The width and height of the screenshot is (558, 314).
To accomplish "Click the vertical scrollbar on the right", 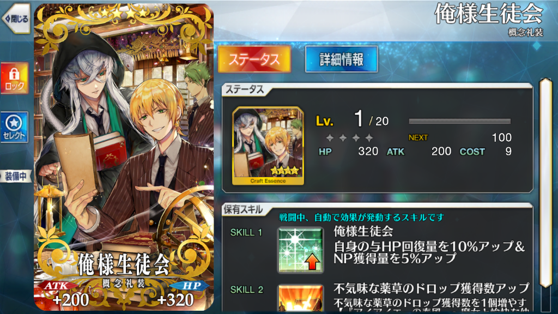I will (545, 182).
